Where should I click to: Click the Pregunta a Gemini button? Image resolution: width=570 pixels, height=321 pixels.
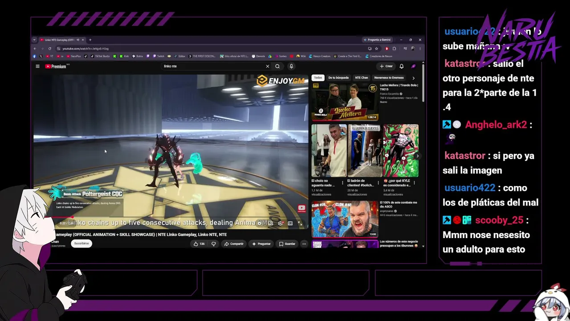pyautogui.click(x=379, y=40)
